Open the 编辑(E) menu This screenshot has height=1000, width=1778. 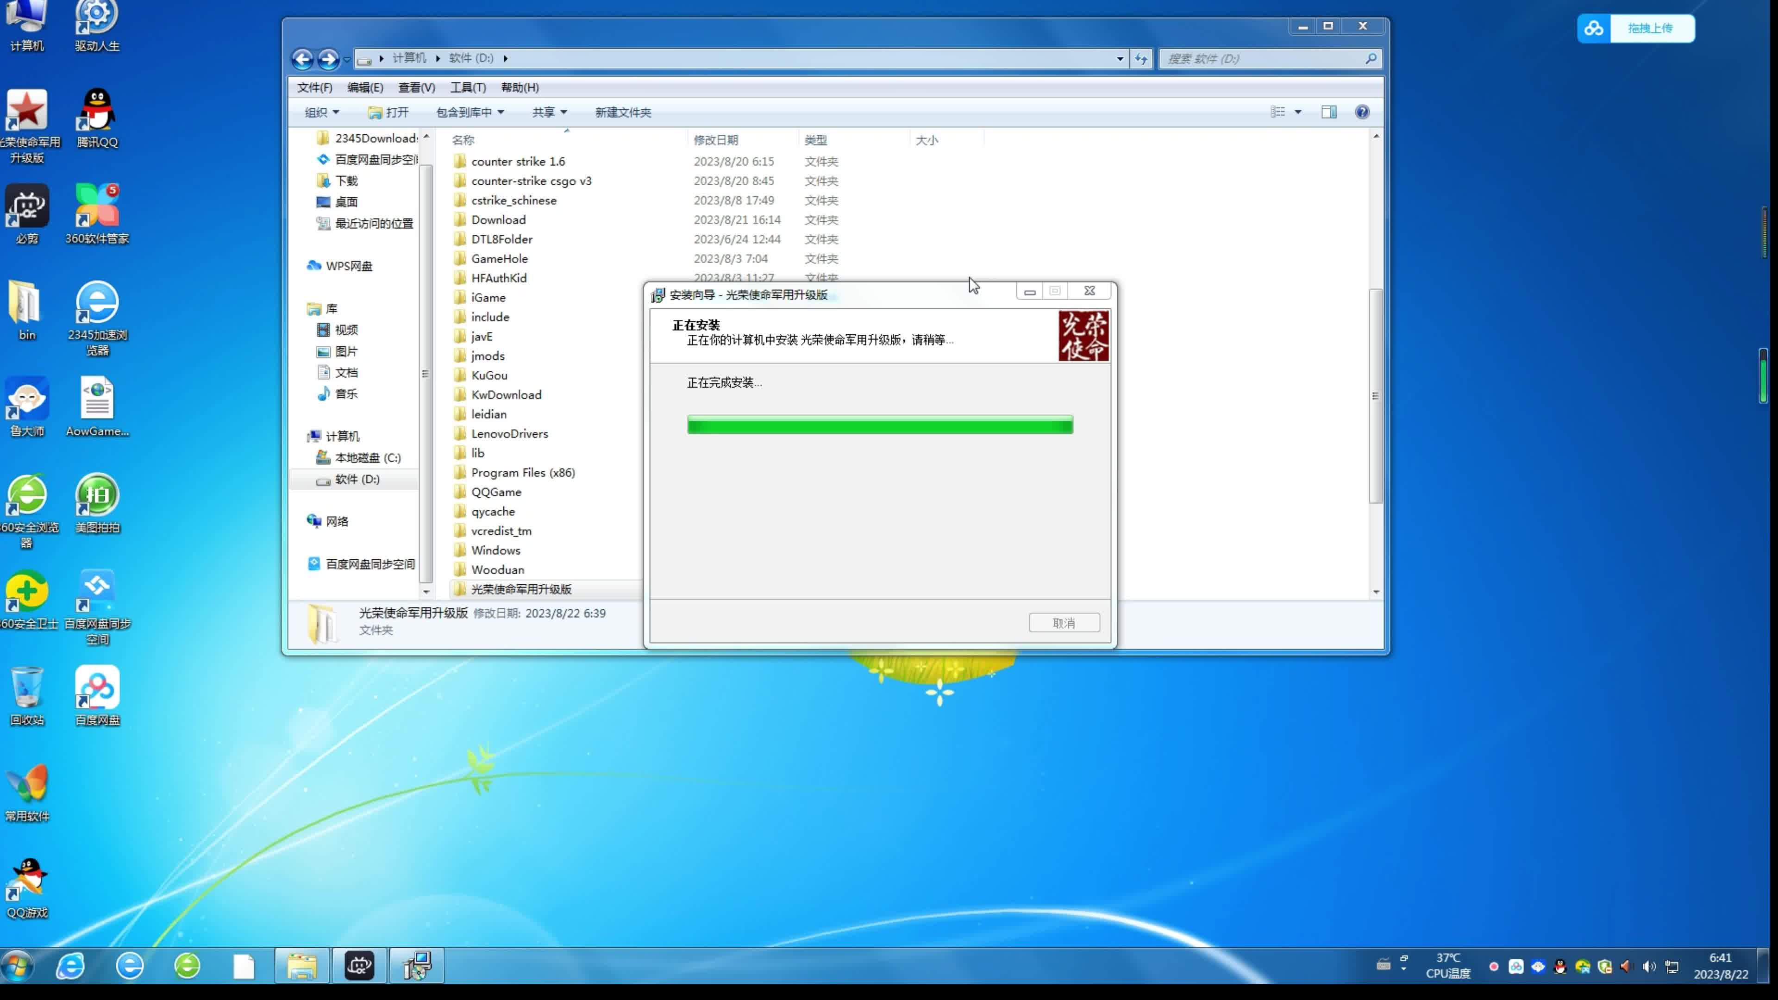click(365, 87)
